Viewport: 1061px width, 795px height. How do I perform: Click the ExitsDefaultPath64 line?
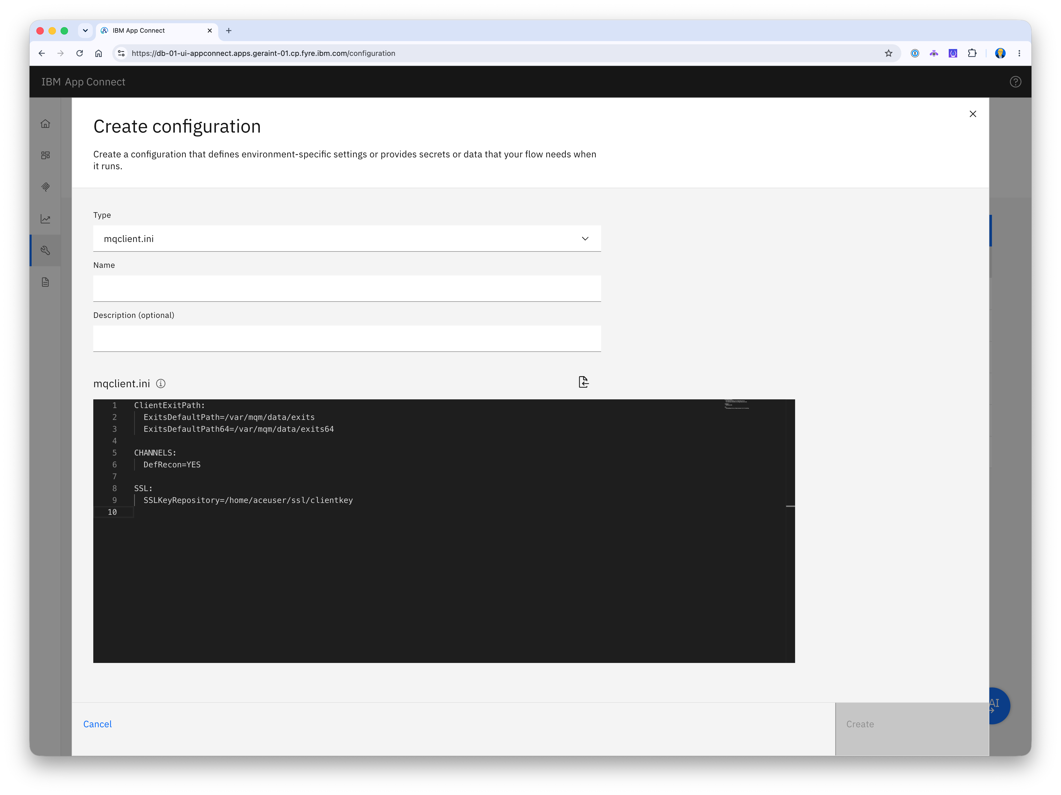(239, 429)
